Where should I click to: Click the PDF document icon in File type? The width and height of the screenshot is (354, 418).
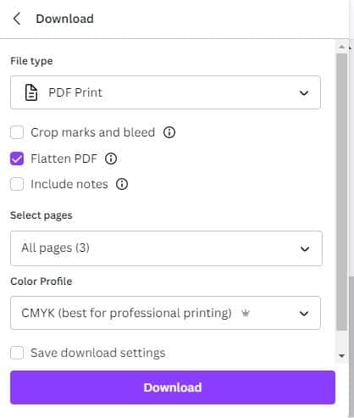point(31,92)
